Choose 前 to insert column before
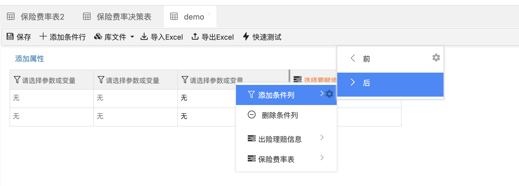This screenshot has height=186, width=519. [x=366, y=59]
